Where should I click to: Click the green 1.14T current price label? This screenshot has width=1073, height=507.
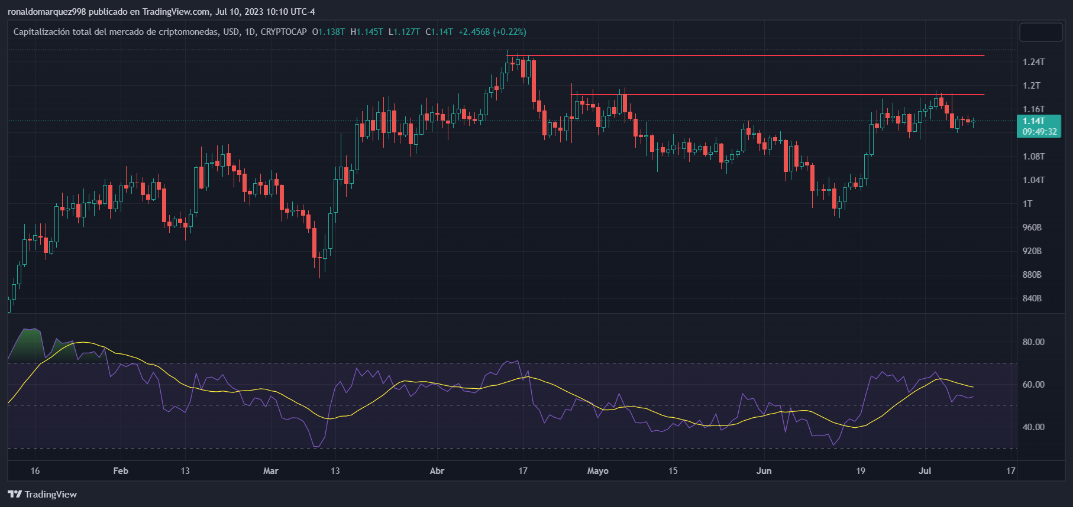pyautogui.click(x=1033, y=121)
